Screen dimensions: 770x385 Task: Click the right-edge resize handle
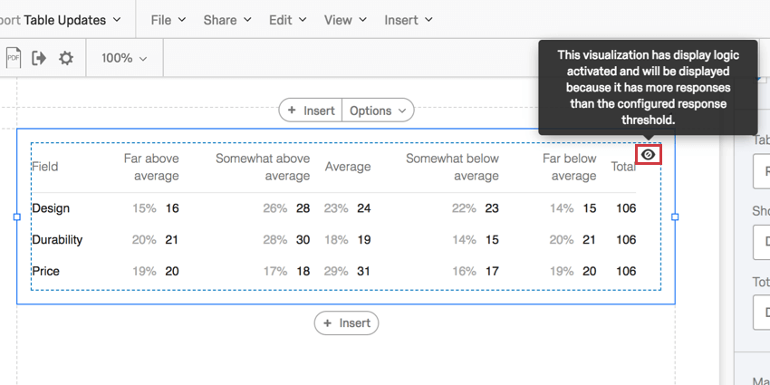[x=675, y=217]
